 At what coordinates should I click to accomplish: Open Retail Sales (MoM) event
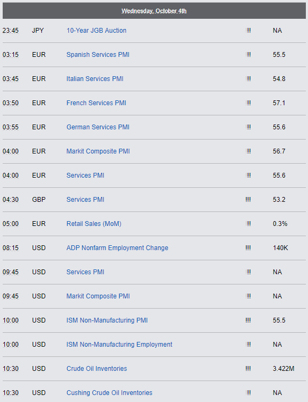point(94,224)
